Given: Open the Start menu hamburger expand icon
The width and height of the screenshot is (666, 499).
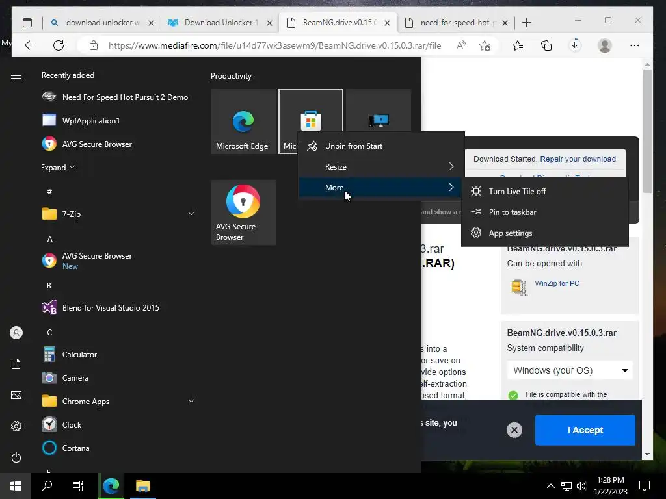Looking at the screenshot, I should (x=16, y=75).
